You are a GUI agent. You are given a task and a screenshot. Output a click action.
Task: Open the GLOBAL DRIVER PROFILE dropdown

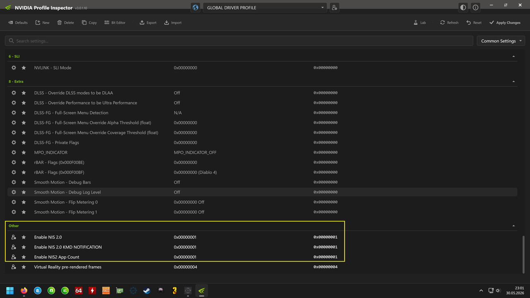pos(264,7)
